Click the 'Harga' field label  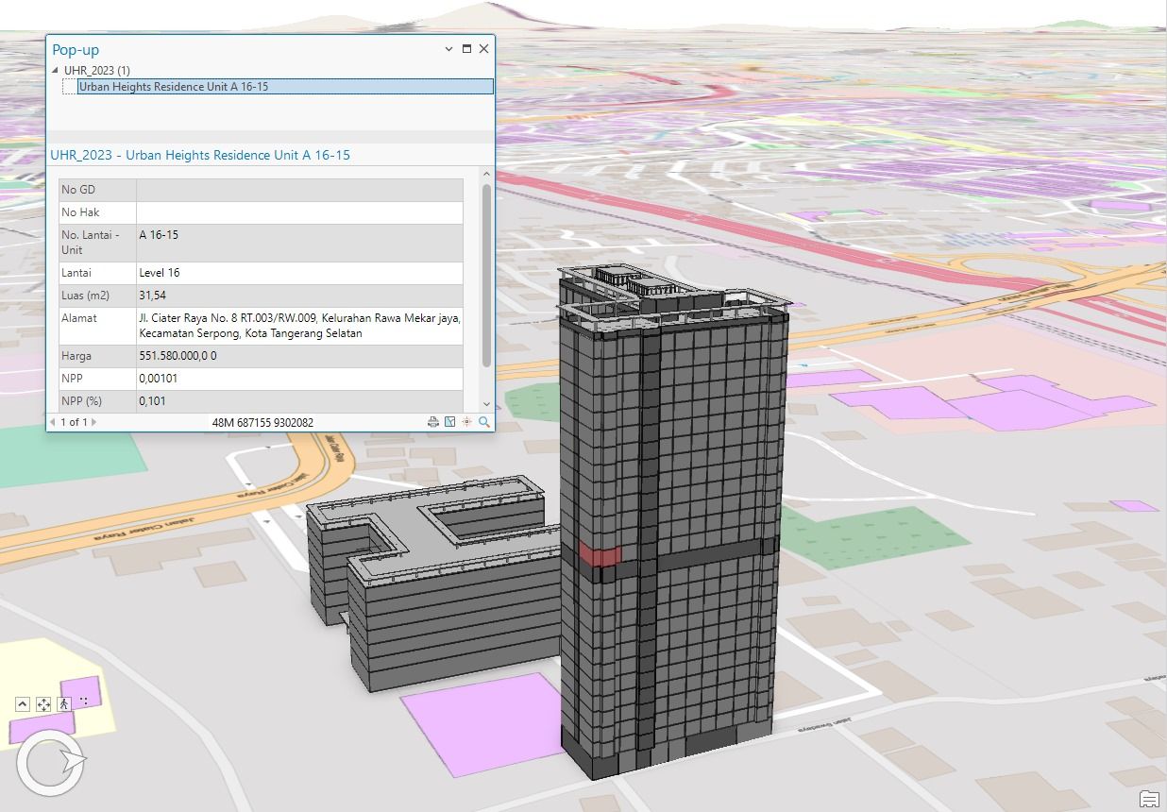pos(76,356)
